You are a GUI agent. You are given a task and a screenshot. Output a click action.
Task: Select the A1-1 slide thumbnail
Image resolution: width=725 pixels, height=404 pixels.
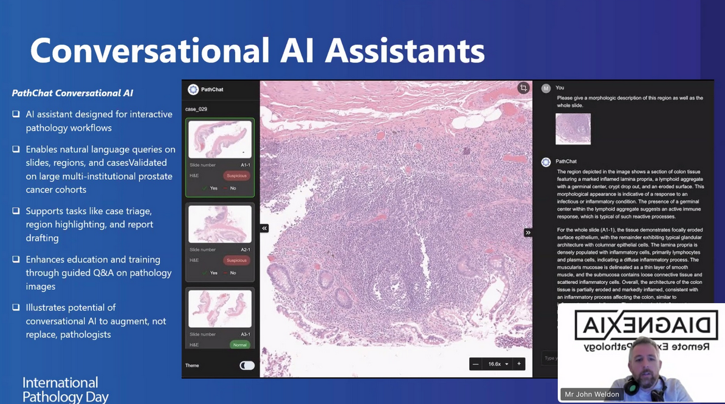point(219,140)
